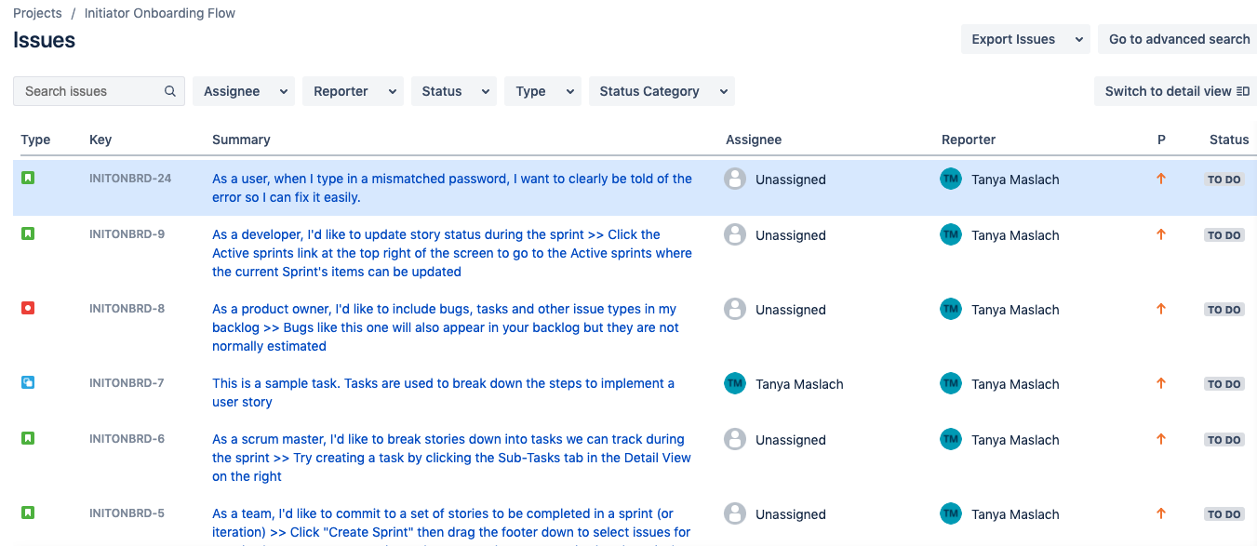Open issue key INITONBRD-8
This screenshot has height=546, width=1257.
127,308
